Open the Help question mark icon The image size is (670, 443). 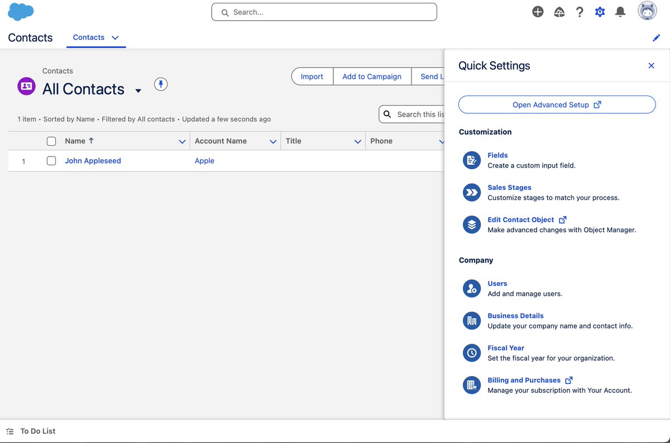click(x=580, y=12)
